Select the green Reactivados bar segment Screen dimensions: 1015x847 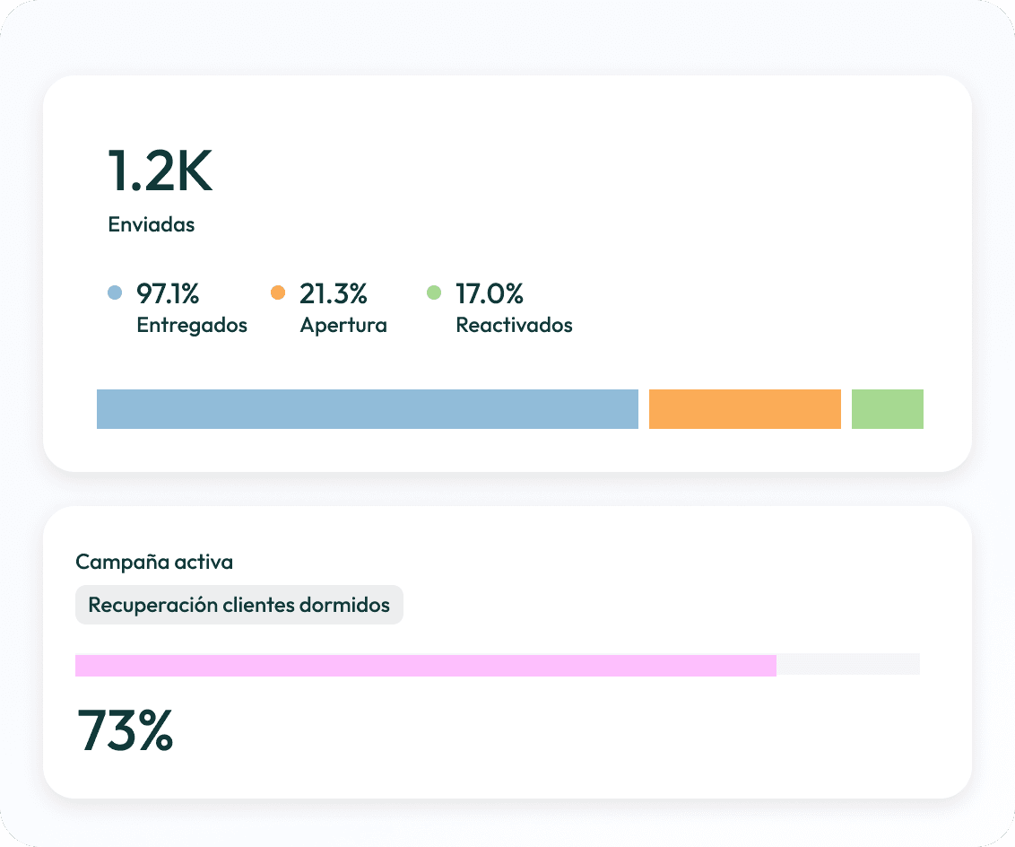click(x=887, y=408)
